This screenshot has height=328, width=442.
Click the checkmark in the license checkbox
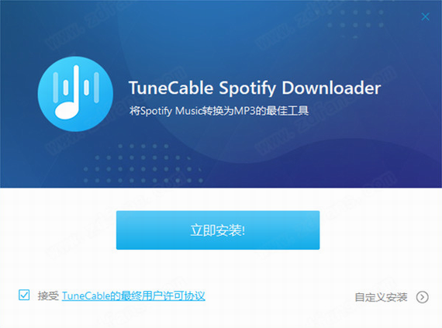click(24, 295)
